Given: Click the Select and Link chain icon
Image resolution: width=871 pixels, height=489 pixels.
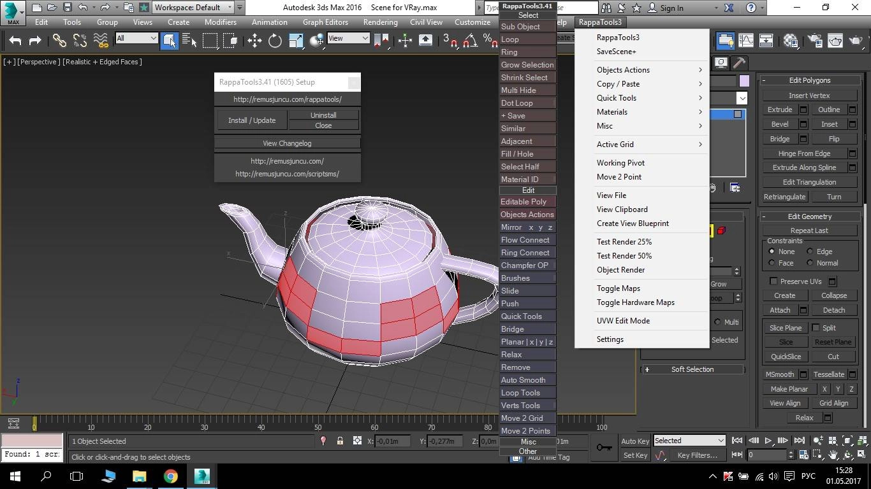Looking at the screenshot, I should pos(59,41).
